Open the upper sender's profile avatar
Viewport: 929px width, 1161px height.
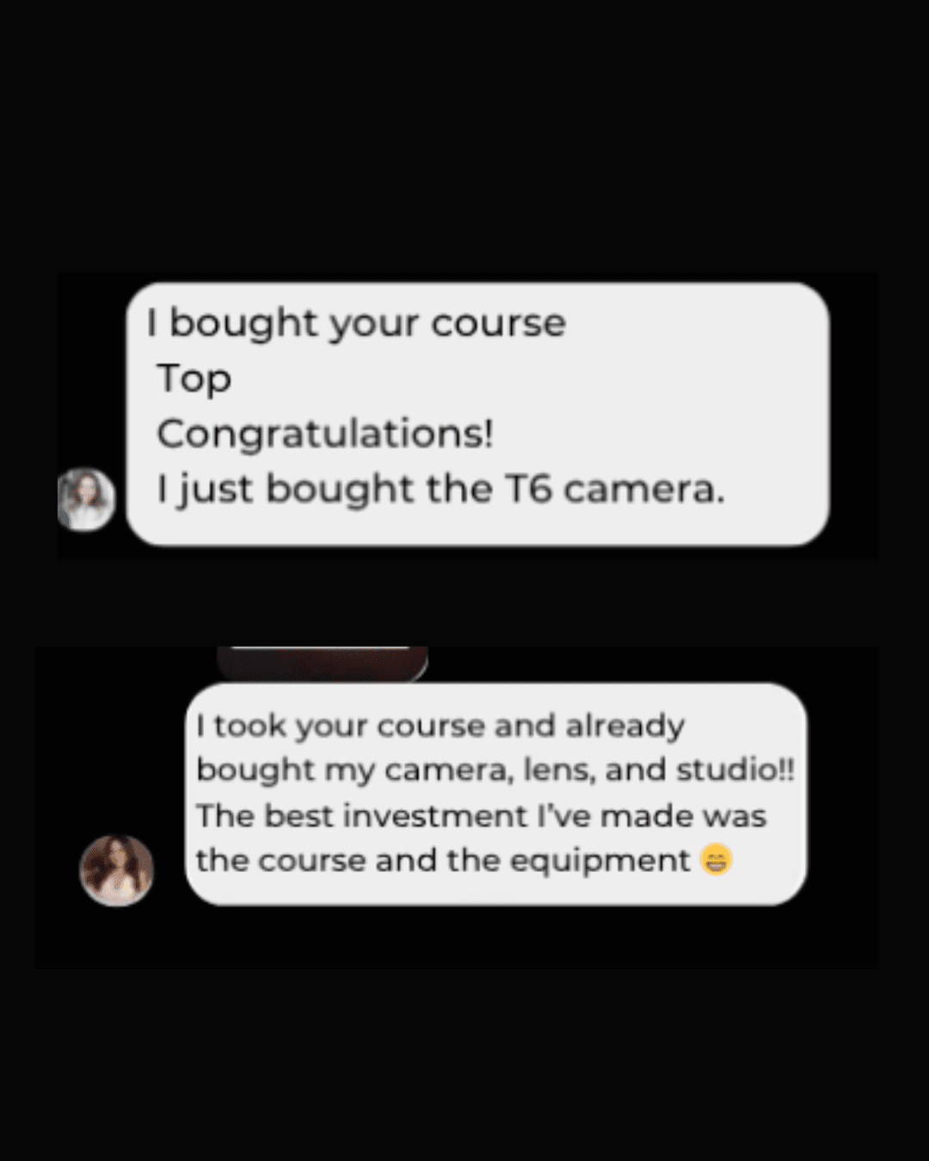click(86, 499)
